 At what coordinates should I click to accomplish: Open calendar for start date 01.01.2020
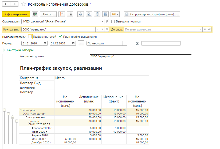tap(45, 43)
